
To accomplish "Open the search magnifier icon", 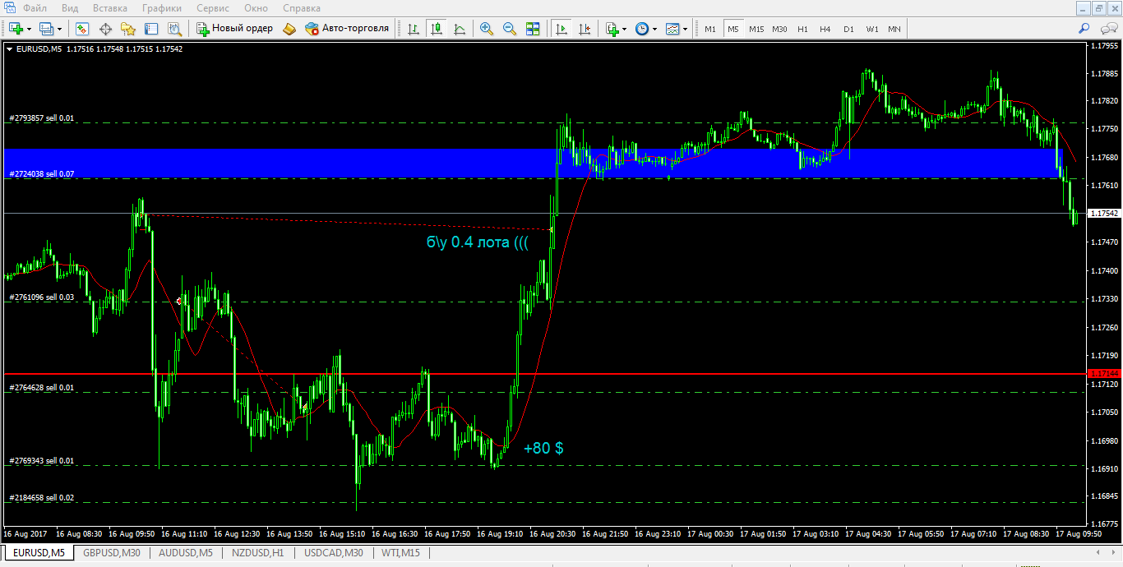I will [x=1084, y=29].
